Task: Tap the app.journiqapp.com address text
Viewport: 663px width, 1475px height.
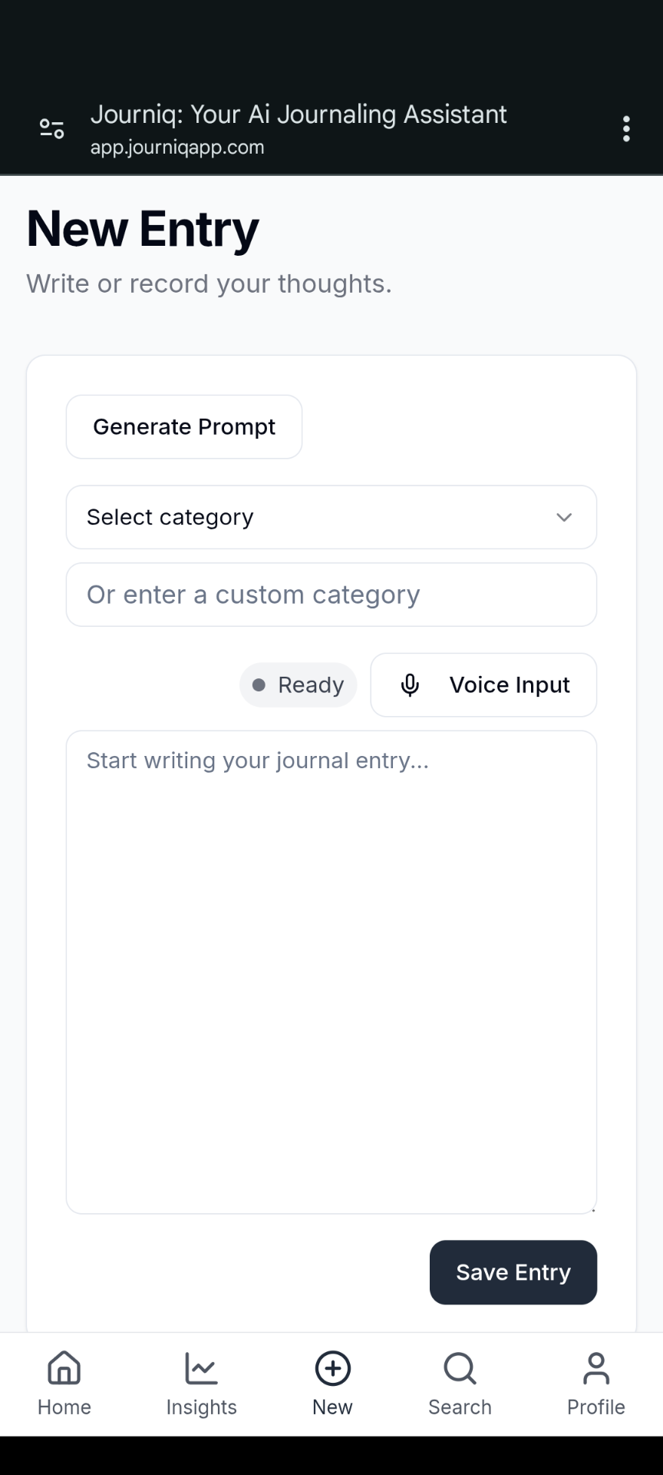Action: click(x=177, y=147)
